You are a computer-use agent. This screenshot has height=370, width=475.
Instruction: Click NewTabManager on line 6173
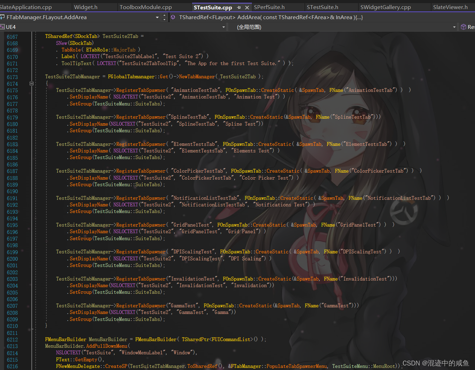tap(197, 77)
